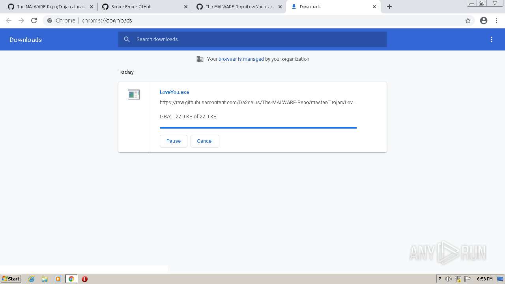Open the Windows Start menu
Image resolution: width=505 pixels, height=284 pixels.
click(11, 279)
